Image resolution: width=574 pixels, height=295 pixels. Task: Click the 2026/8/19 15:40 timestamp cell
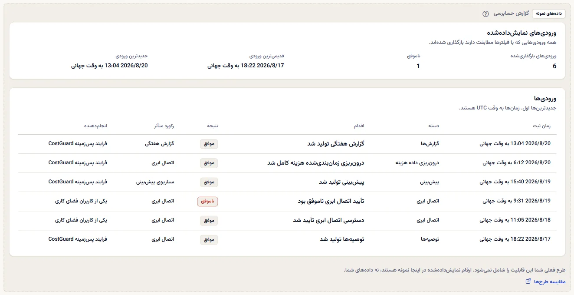click(515, 182)
